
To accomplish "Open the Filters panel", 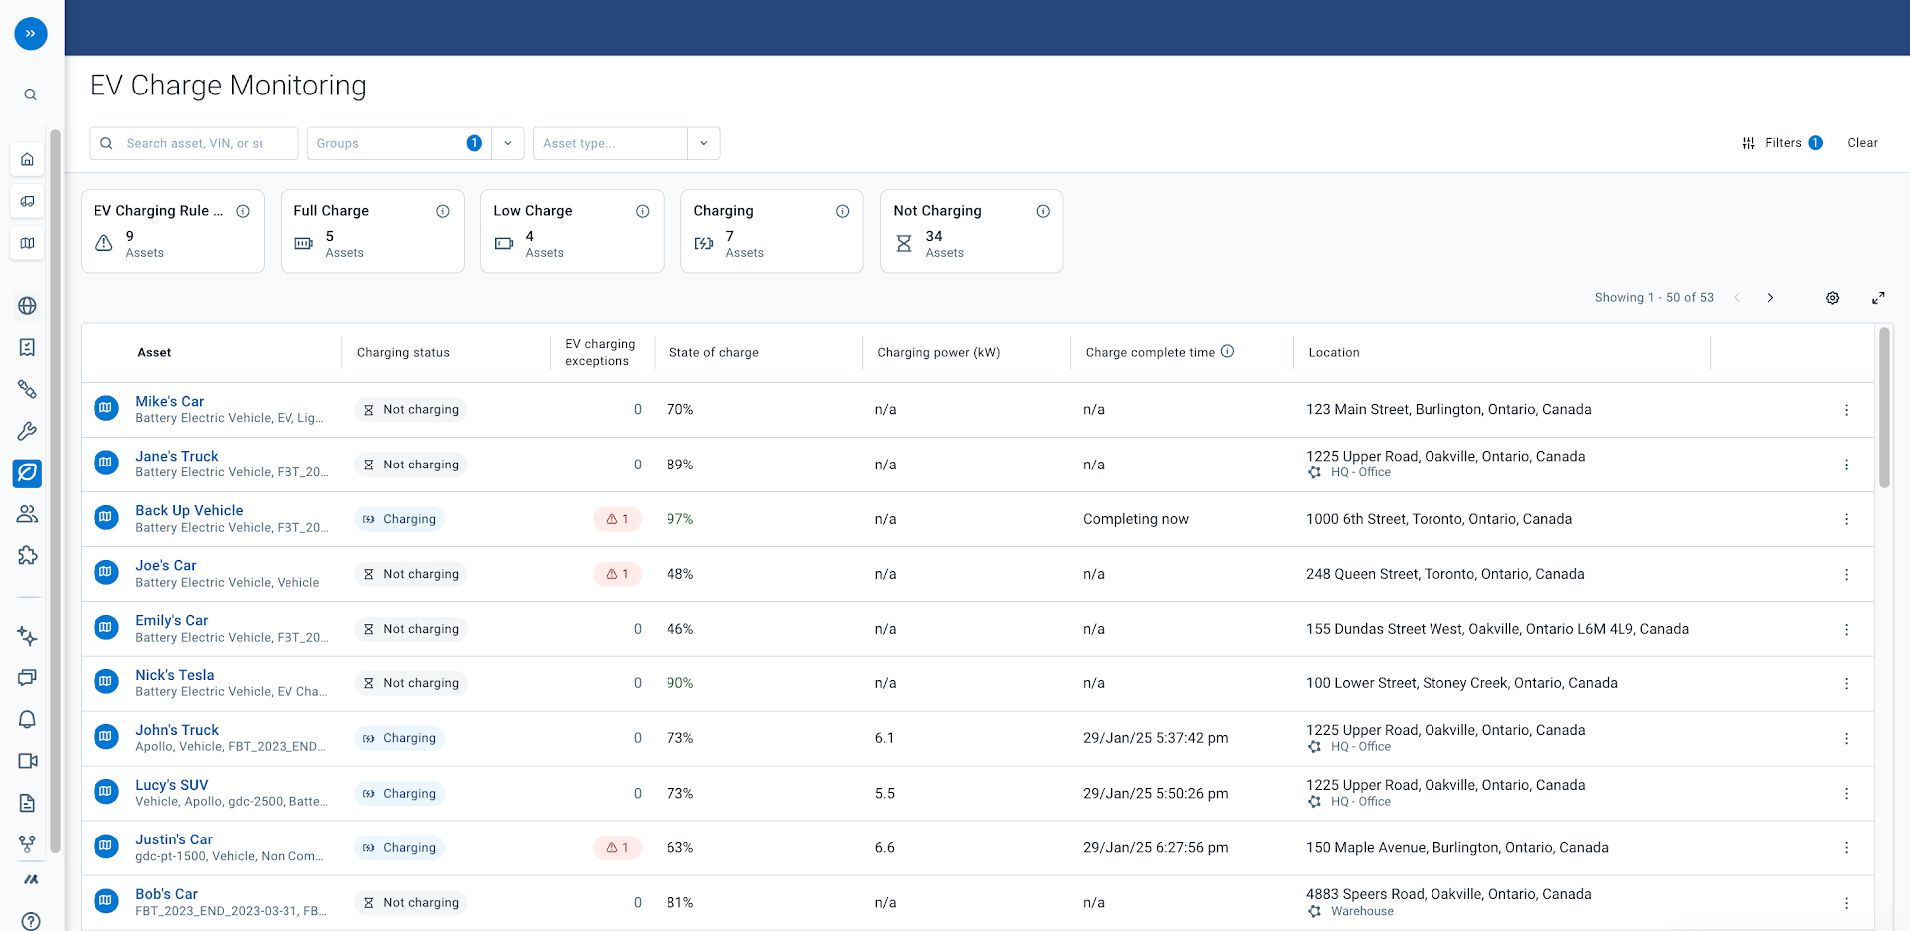I will click(1782, 143).
